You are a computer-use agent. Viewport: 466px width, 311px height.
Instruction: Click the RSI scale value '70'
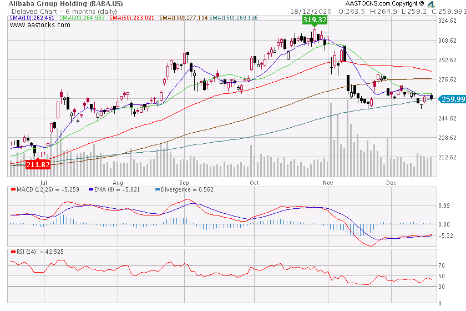(442, 265)
